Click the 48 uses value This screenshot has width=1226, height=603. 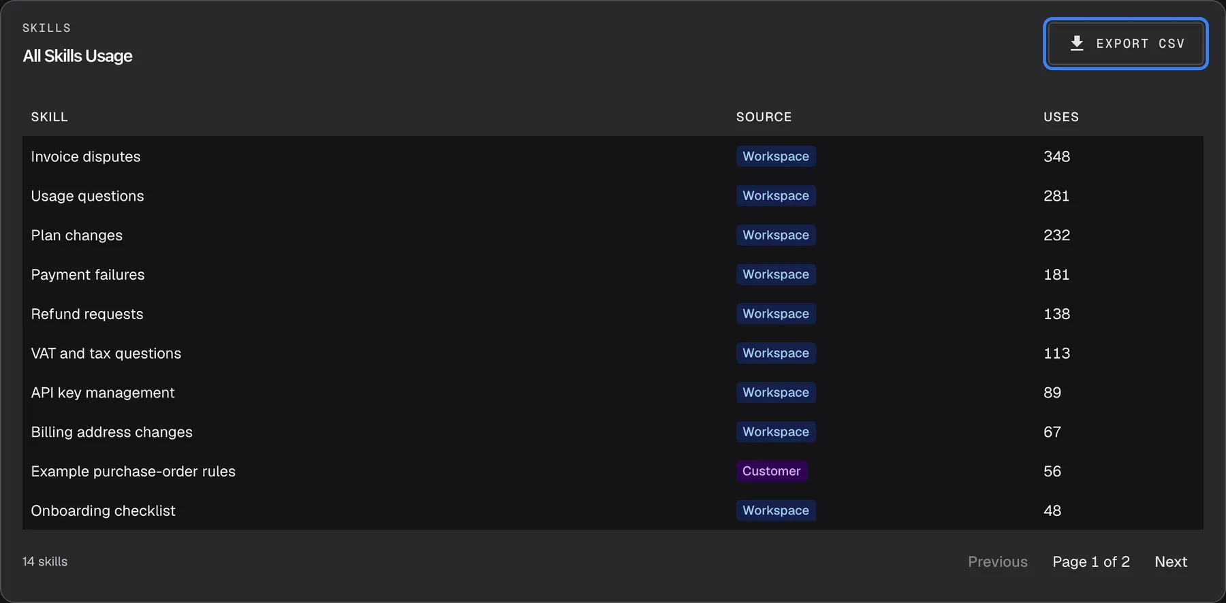pos(1052,511)
